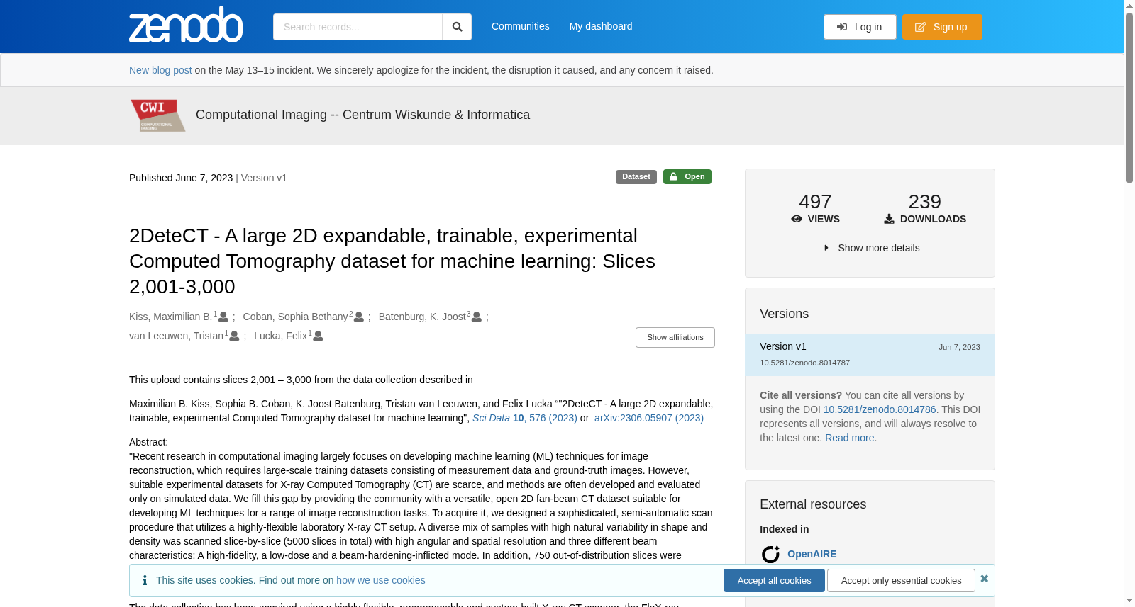Dismiss the cookie banner with the X icon
This screenshot has height=607, width=1135.
coord(984,579)
